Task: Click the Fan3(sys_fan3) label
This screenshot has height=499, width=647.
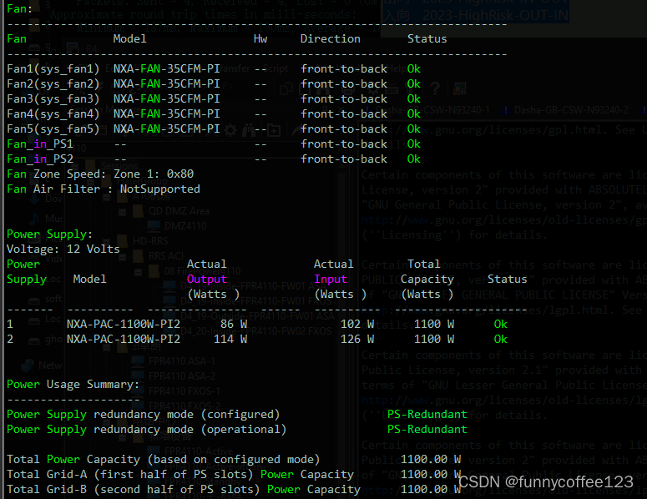Action: click(x=53, y=99)
